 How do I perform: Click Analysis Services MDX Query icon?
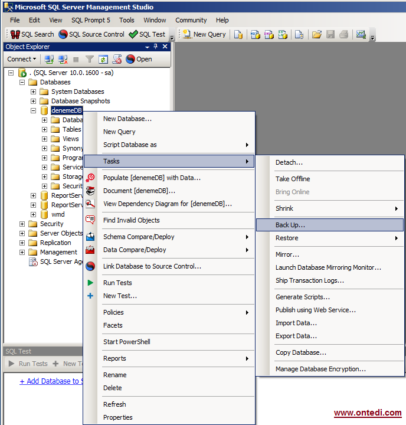[x=255, y=34]
